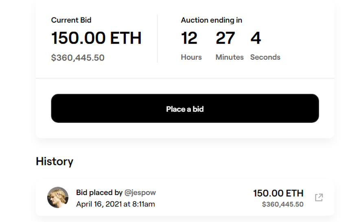The width and height of the screenshot is (346, 222).
Task: Open the @jespow profile link
Action: coord(140,192)
